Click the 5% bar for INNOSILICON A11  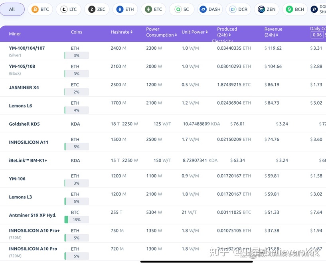[77, 146]
